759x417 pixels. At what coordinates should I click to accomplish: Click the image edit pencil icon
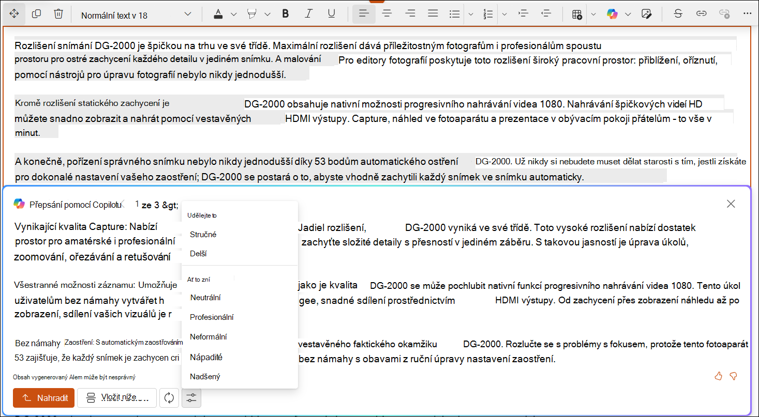click(646, 14)
